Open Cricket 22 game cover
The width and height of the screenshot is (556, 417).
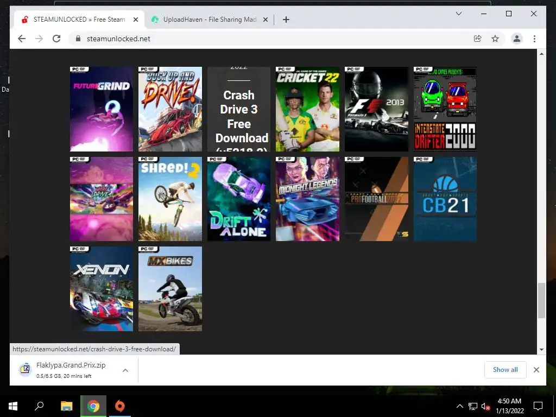(x=307, y=109)
